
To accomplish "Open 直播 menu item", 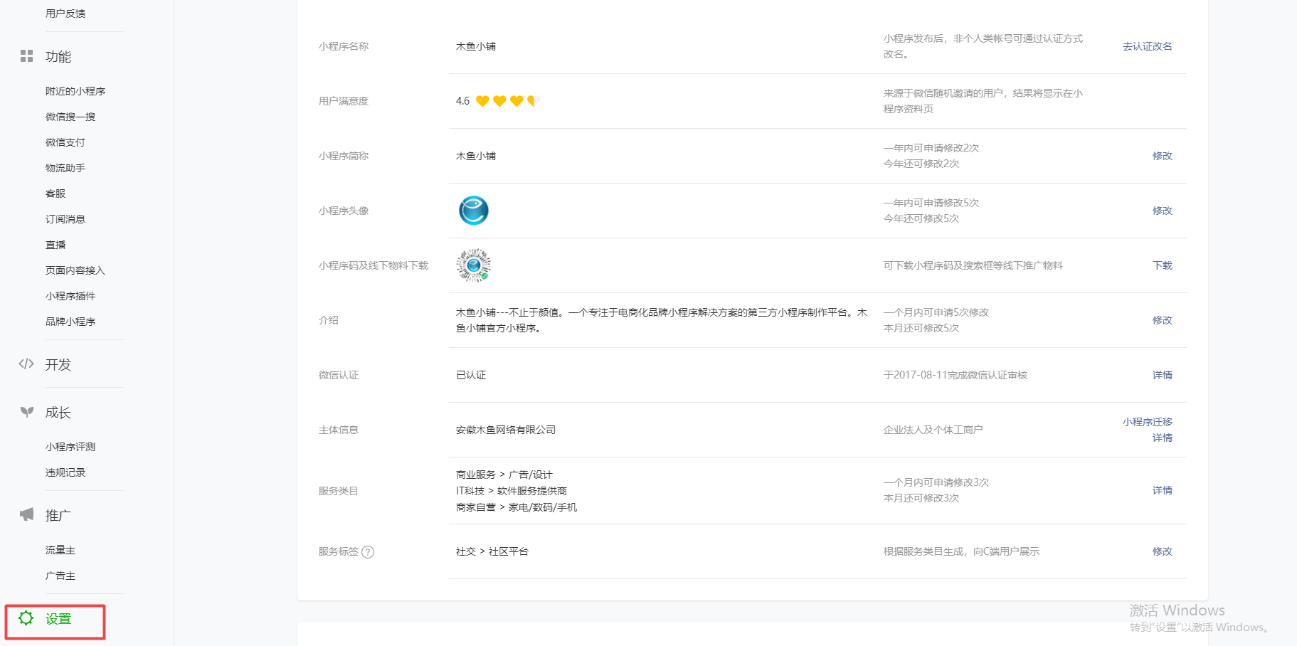I will tap(55, 245).
